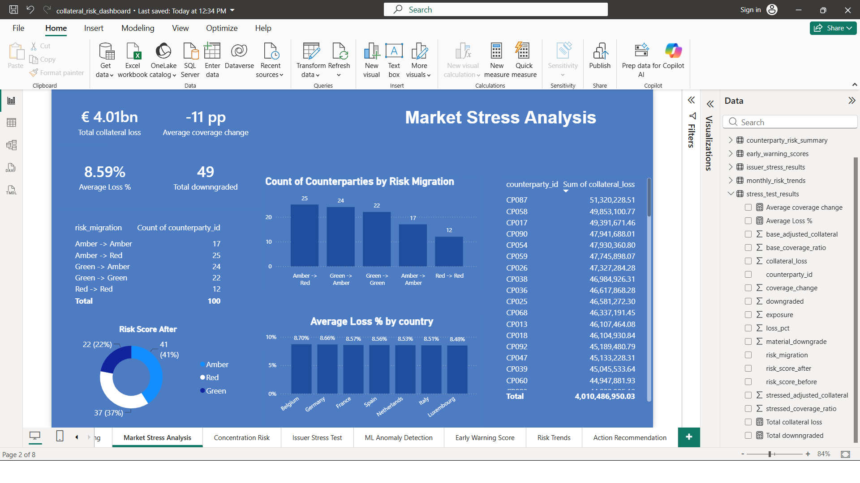The image size is (860, 483).
Task: Check the risk_migration field
Action: point(748,355)
